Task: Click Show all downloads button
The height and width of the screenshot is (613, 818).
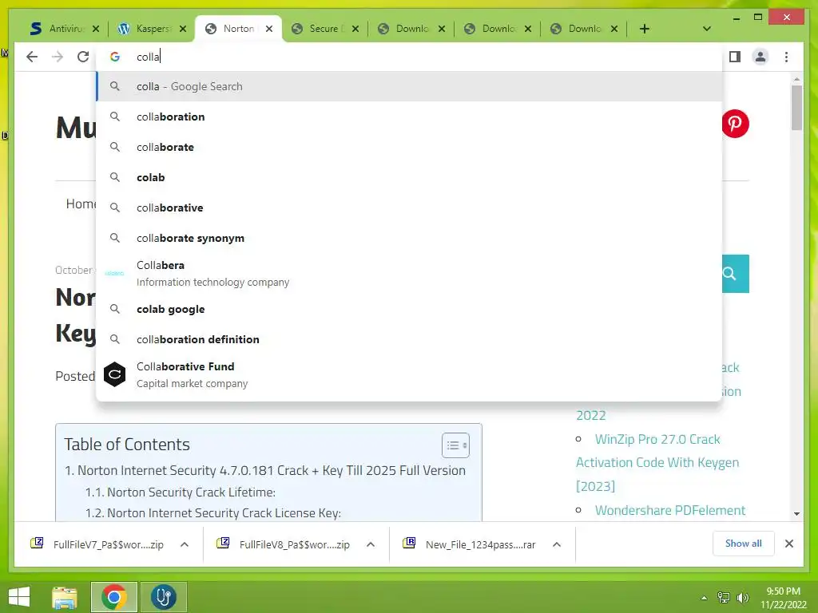Action: pyautogui.click(x=743, y=543)
